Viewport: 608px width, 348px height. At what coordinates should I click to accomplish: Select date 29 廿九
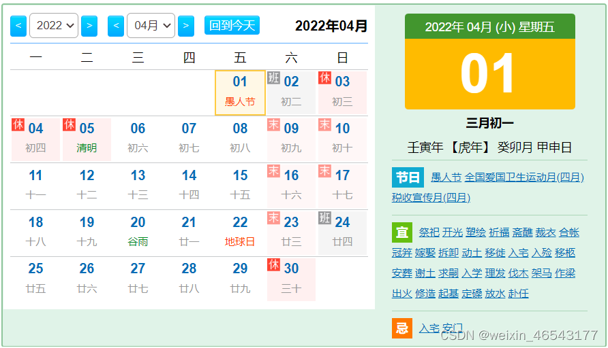(240, 279)
